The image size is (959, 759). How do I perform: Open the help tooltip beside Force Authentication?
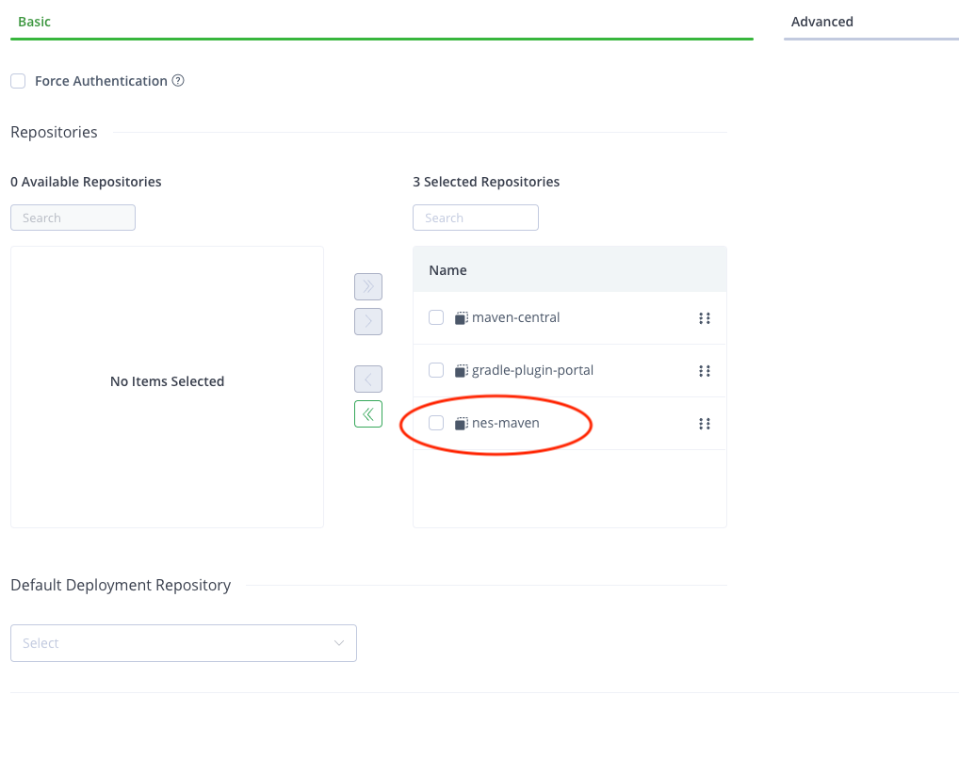click(178, 81)
